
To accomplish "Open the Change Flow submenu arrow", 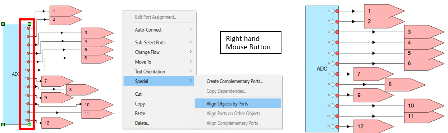I will click(x=191, y=52).
